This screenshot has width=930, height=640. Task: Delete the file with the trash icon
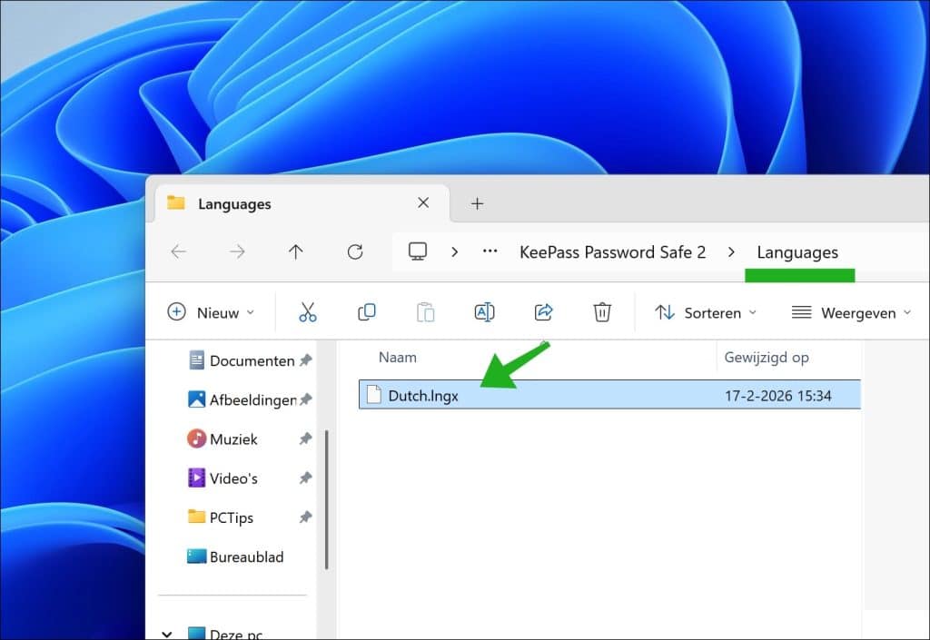click(x=601, y=312)
